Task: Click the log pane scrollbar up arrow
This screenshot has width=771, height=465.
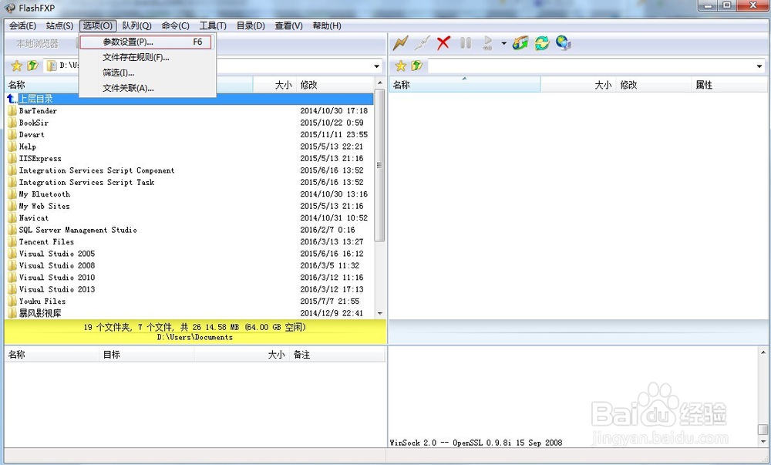Action: [x=763, y=352]
